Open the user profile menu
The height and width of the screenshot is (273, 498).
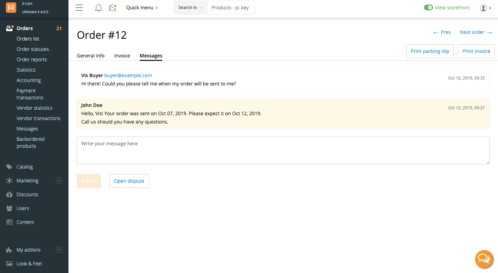point(485,8)
